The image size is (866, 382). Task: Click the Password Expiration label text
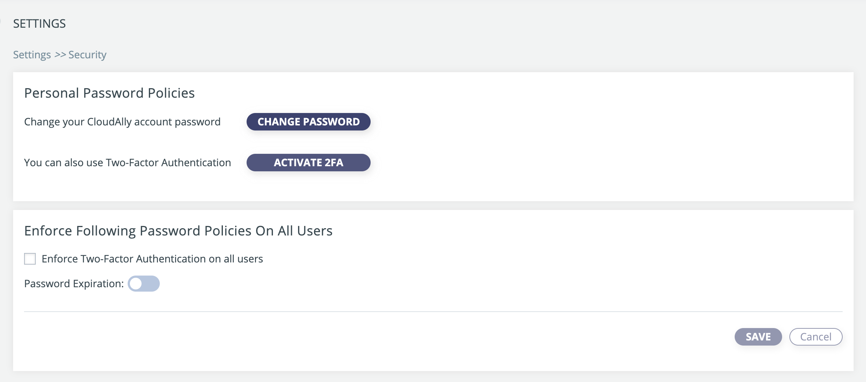(x=74, y=284)
